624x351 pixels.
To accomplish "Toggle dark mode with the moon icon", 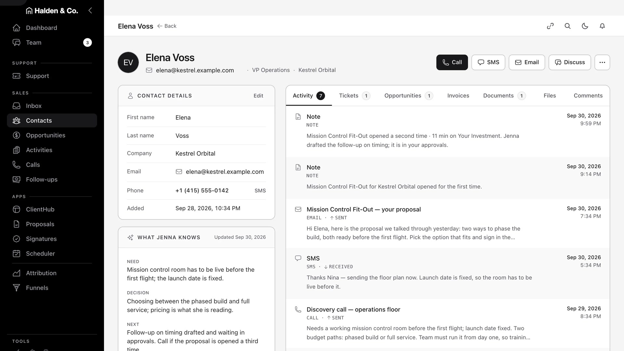I will (x=585, y=26).
